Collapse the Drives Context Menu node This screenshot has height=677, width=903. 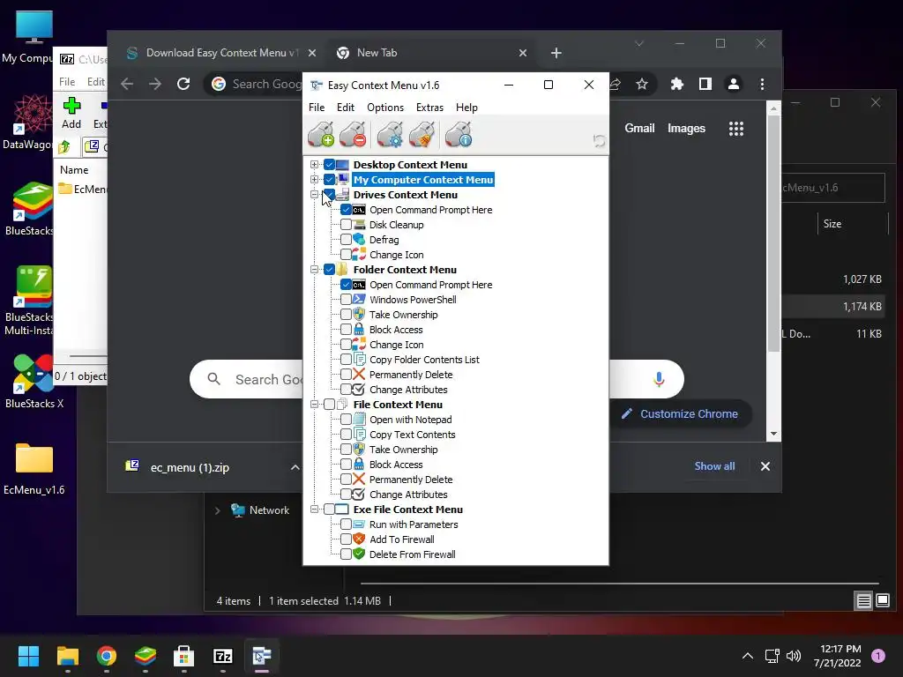(315, 195)
